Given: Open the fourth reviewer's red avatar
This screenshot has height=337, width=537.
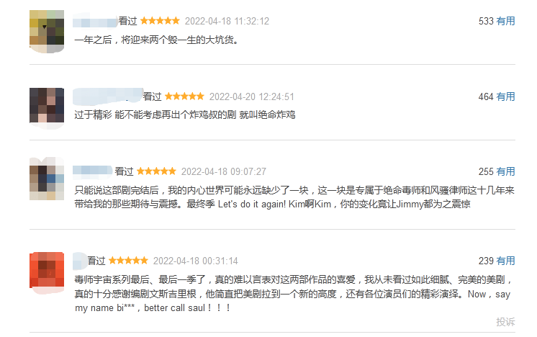Looking at the screenshot, I should click(47, 273).
